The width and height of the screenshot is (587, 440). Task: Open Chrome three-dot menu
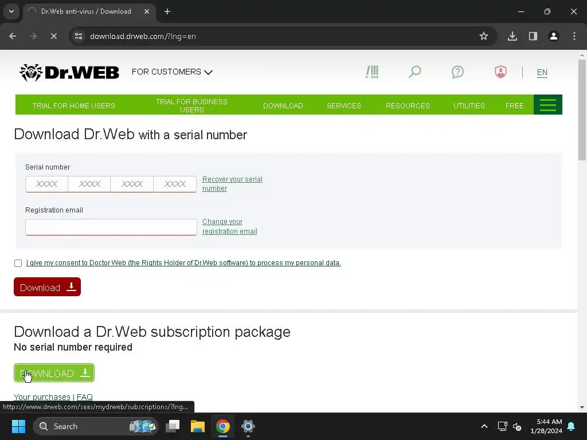point(574,36)
